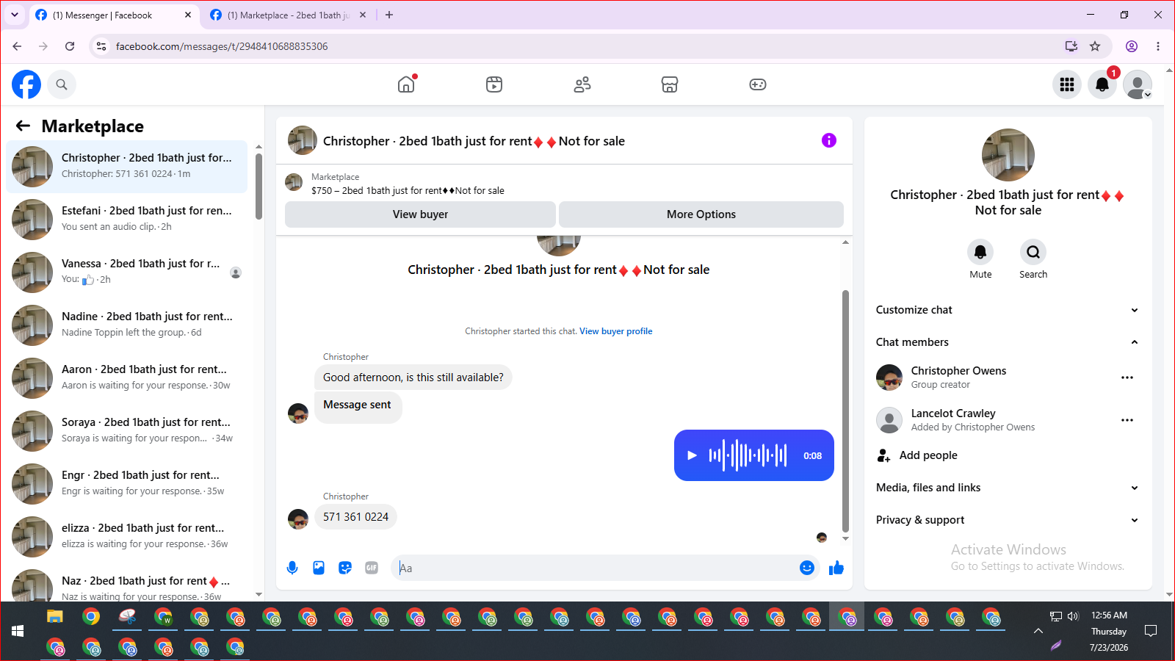Image resolution: width=1175 pixels, height=661 pixels.
Task: Open the Facebook search magnifier
Action: (x=62, y=84)
